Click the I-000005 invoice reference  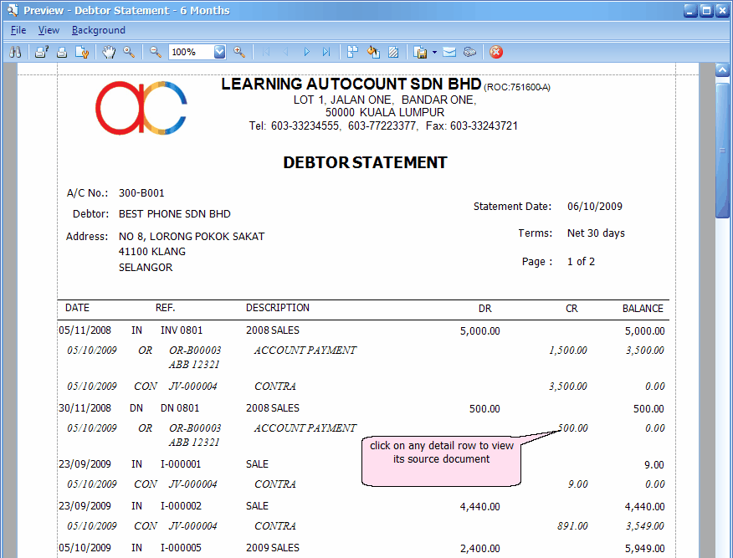181,548
